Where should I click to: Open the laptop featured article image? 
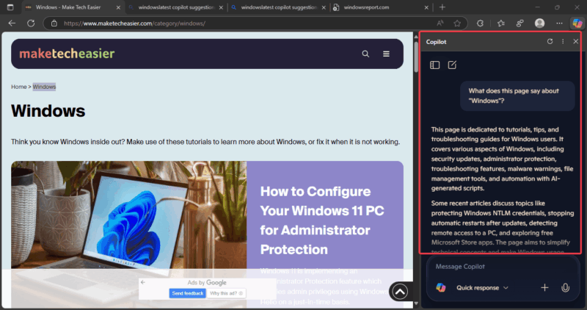[129, 234]
